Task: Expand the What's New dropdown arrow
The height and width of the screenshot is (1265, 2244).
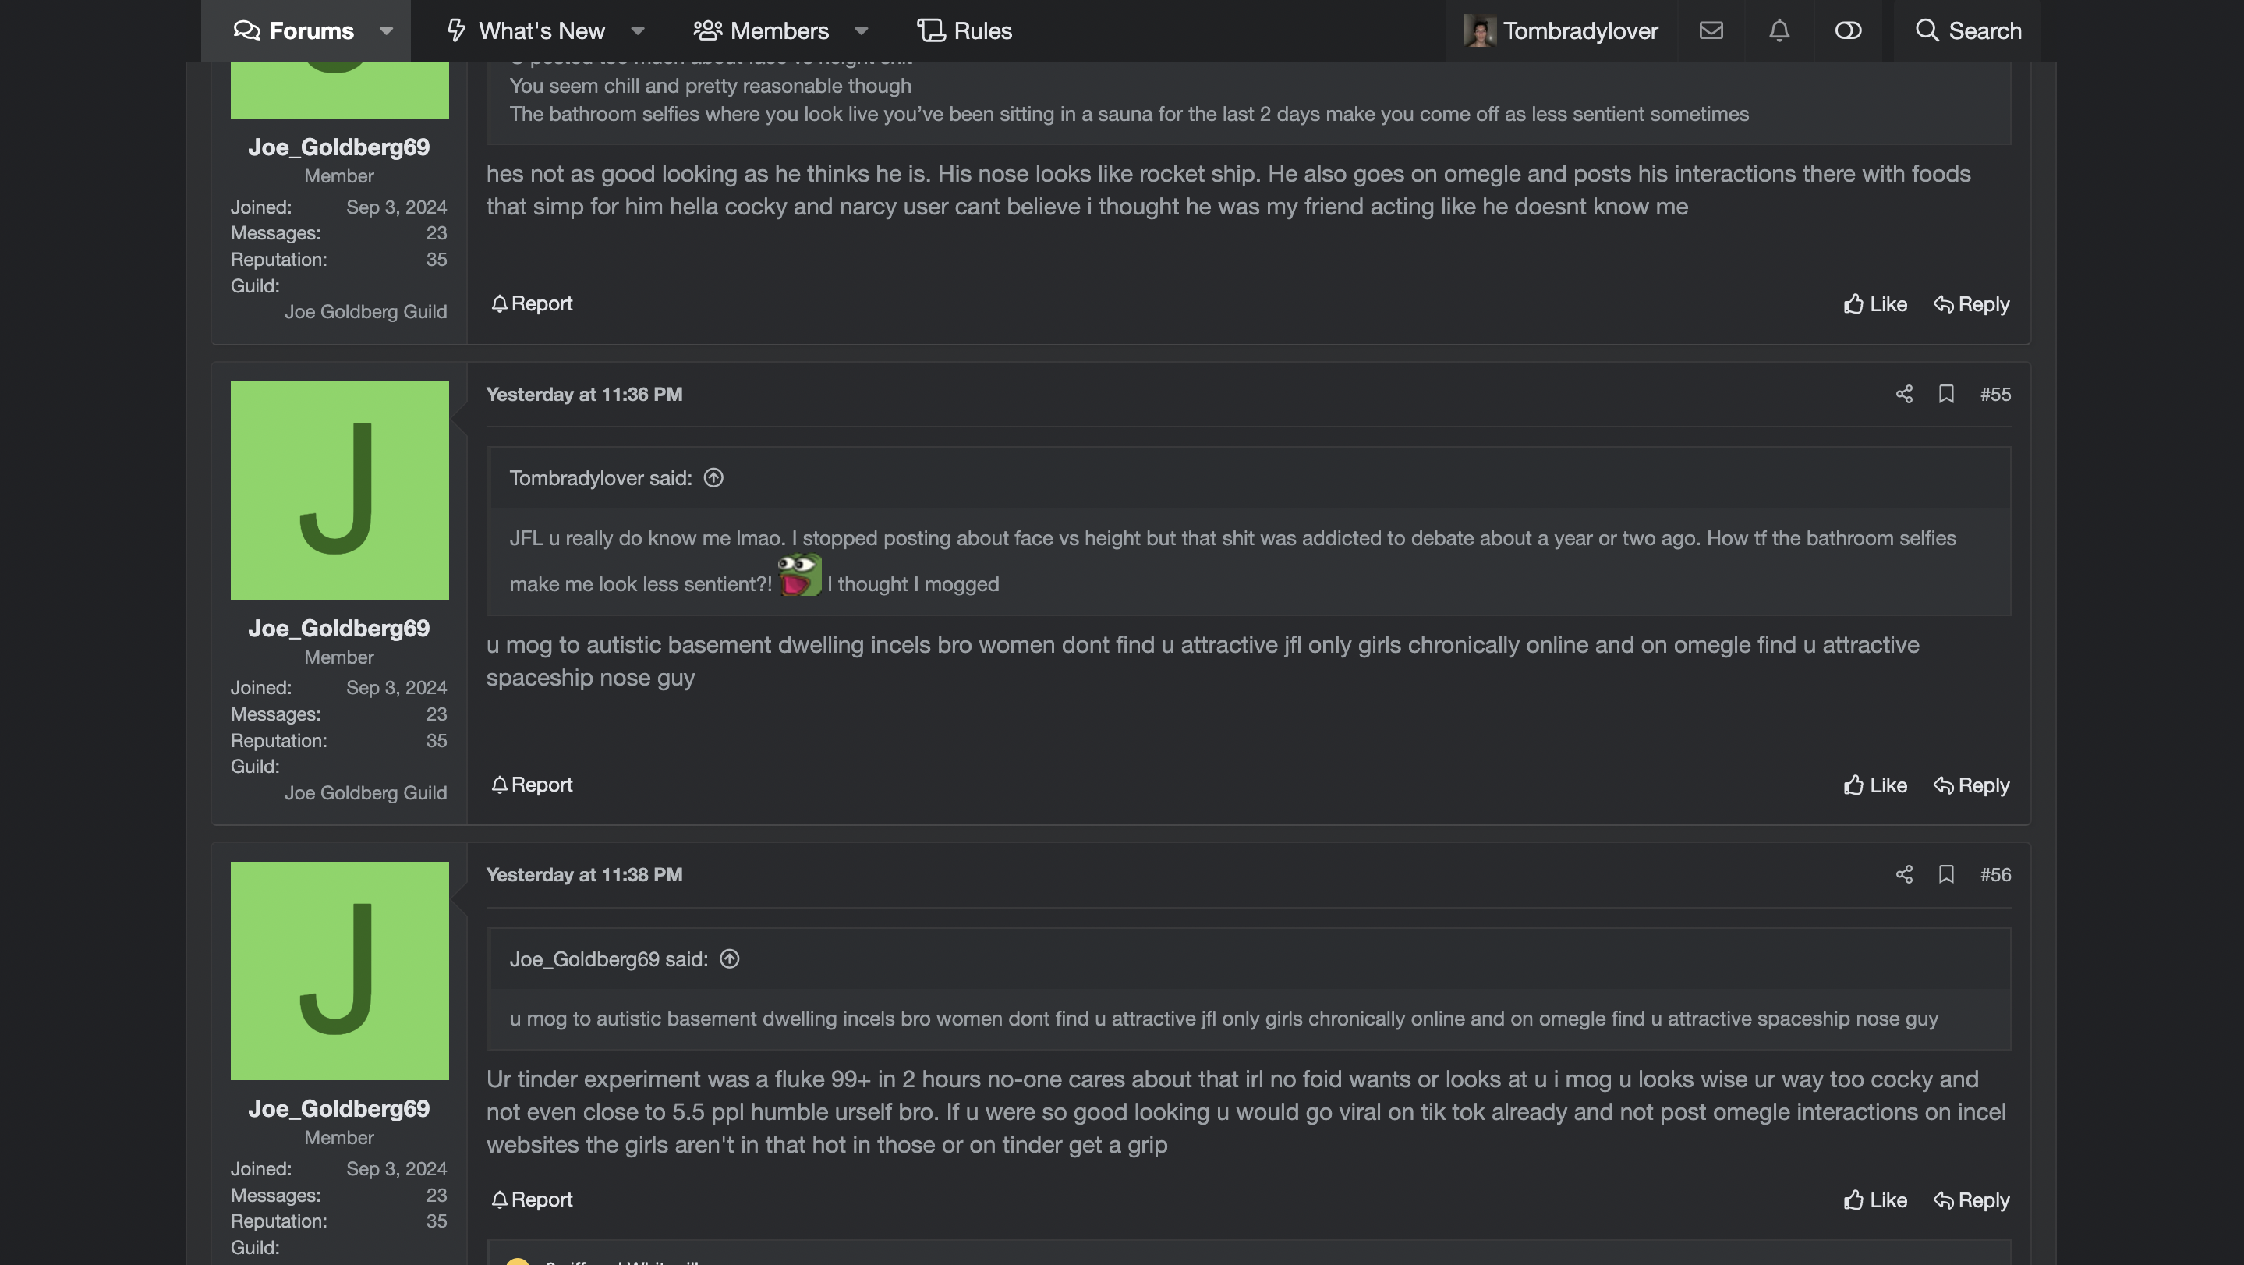Action: pos(638,31)
